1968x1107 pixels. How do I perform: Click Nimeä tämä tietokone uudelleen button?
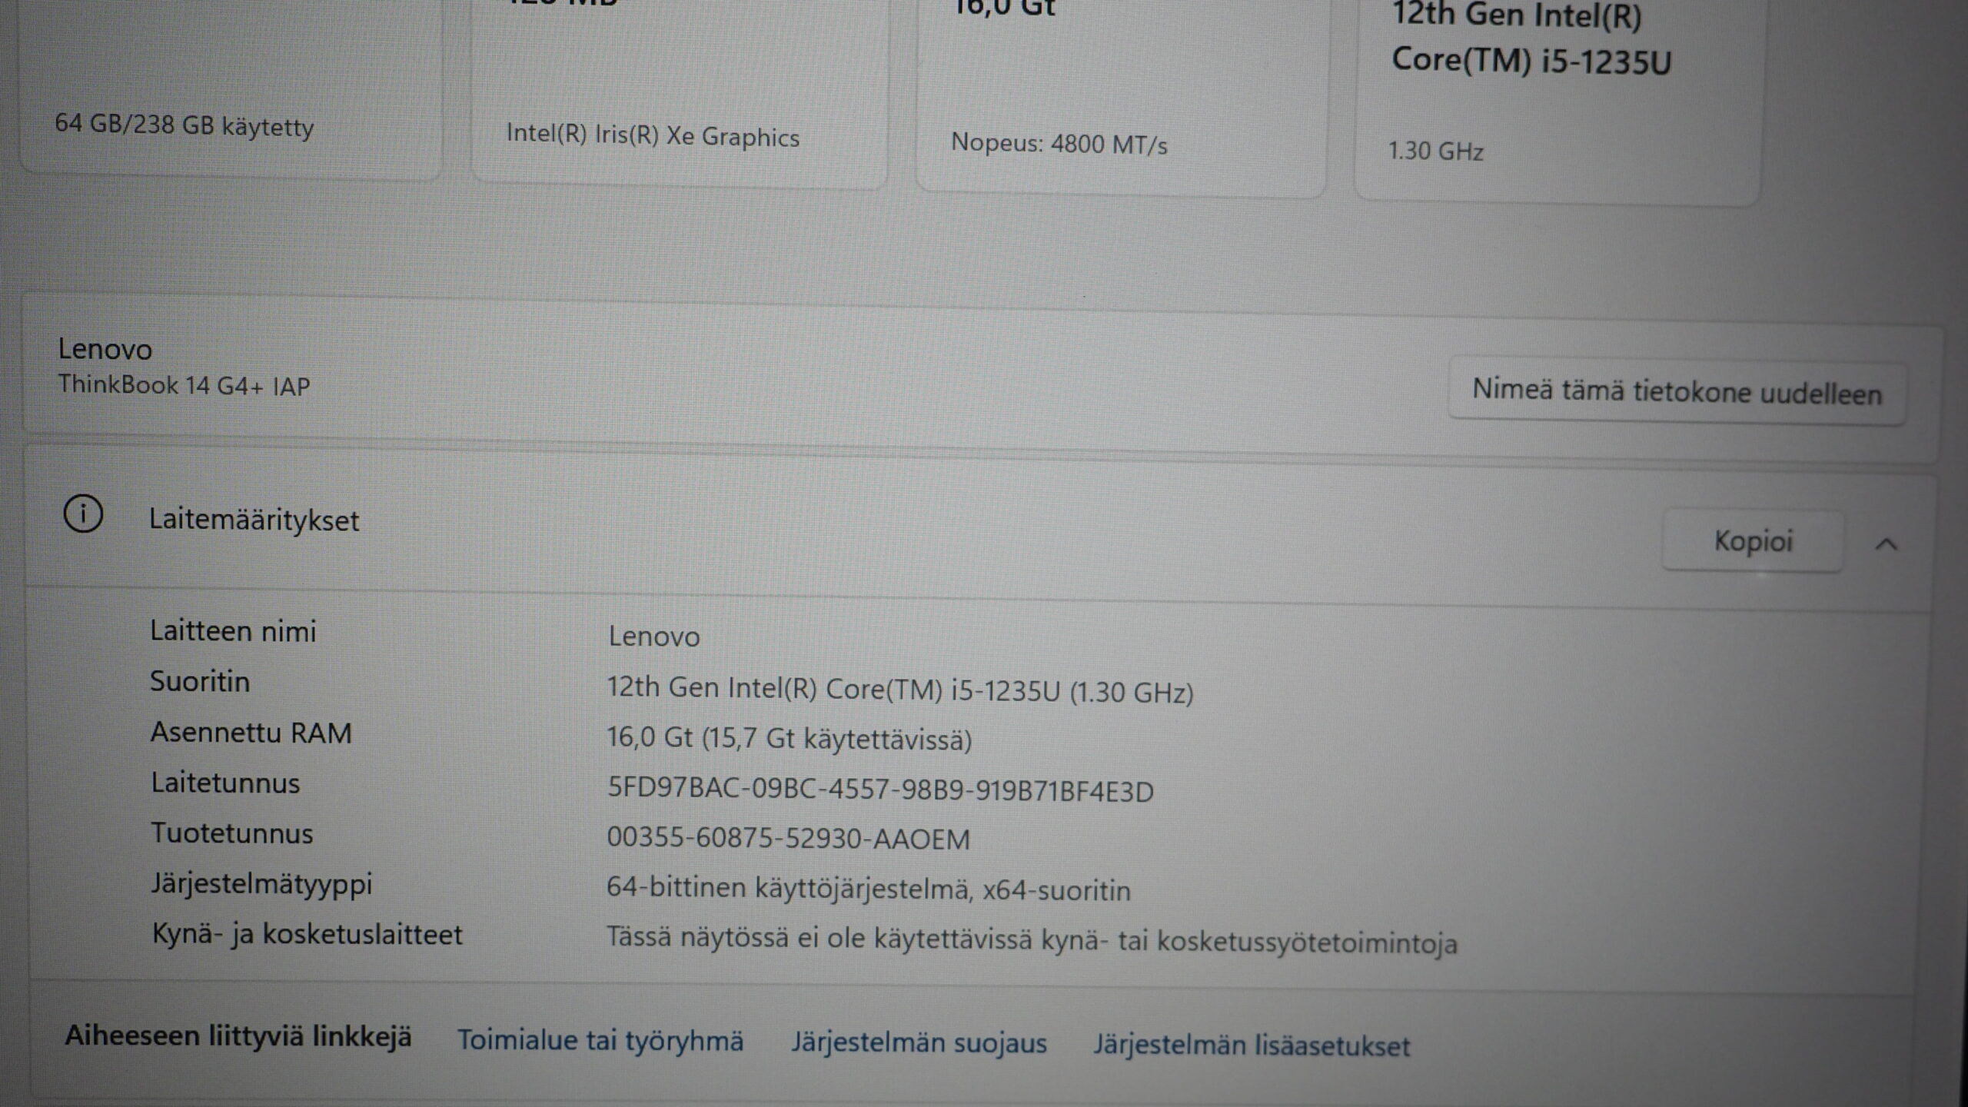pos(1677,392)
